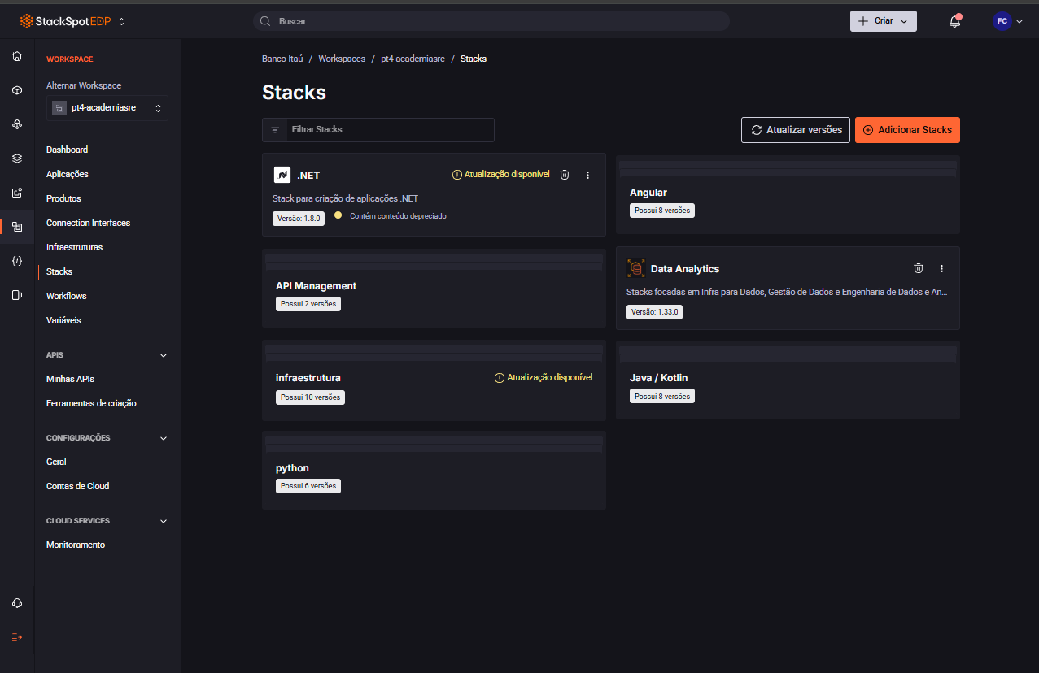Open the headset support icon at sidebar bottom
Image resolution: width=1039 pixels, height=673 pixels.
pyautogui.click(x=16, y=602)
